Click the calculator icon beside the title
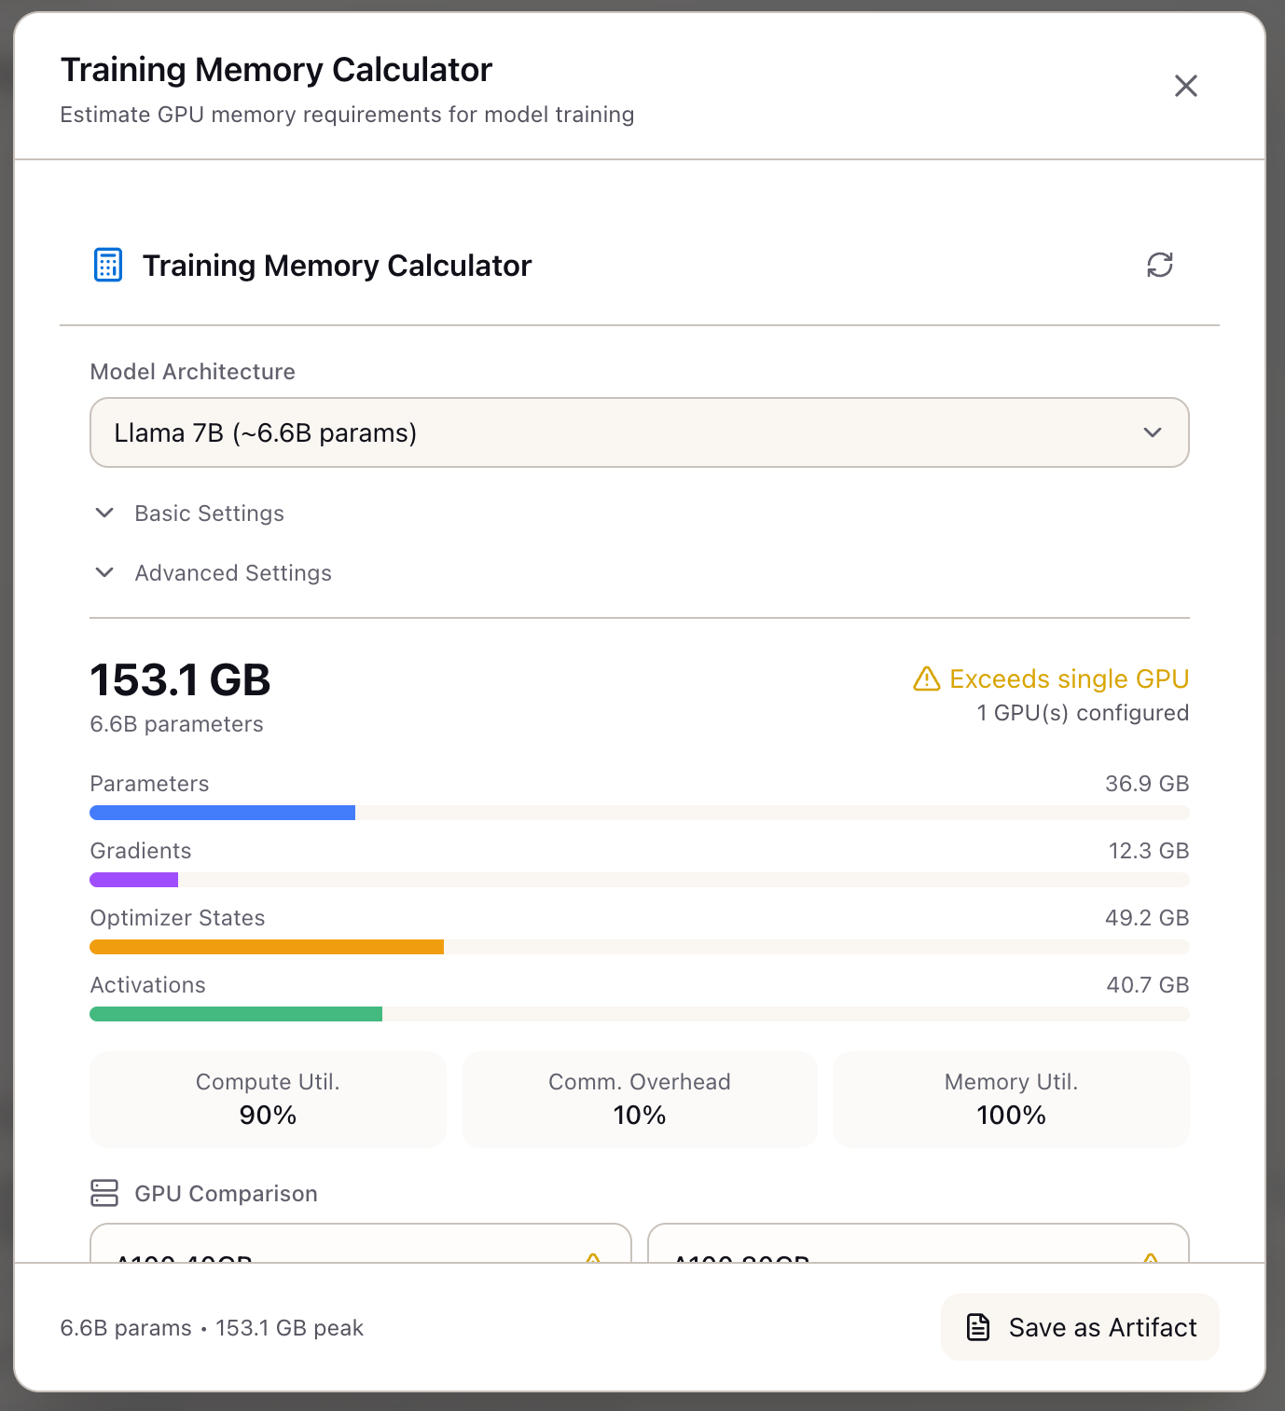Viewport: 1285px width, 1411px height. [107, 265]
